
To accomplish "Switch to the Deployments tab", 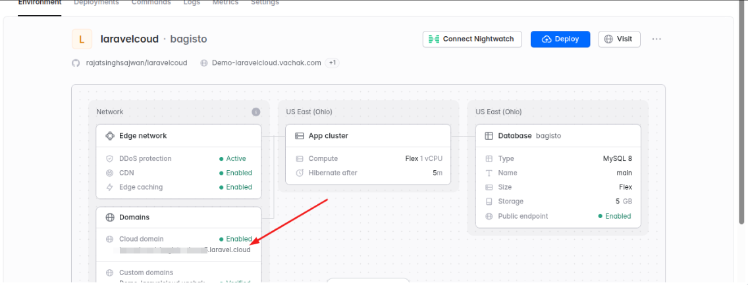I will click(x=96, y=3).
